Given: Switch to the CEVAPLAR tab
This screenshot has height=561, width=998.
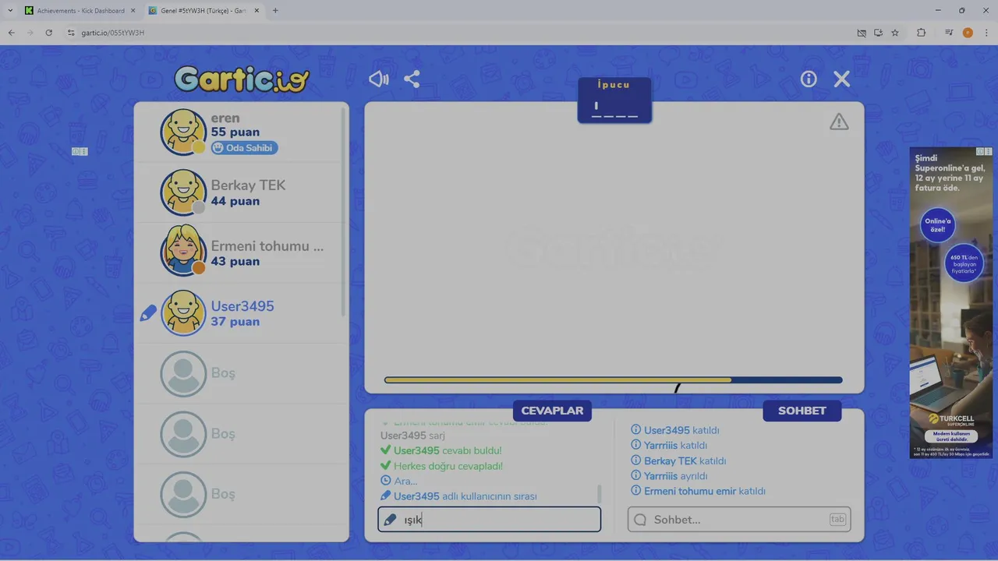Looking at the screenshot, I should pyautogui.click(x=552, y=411).
